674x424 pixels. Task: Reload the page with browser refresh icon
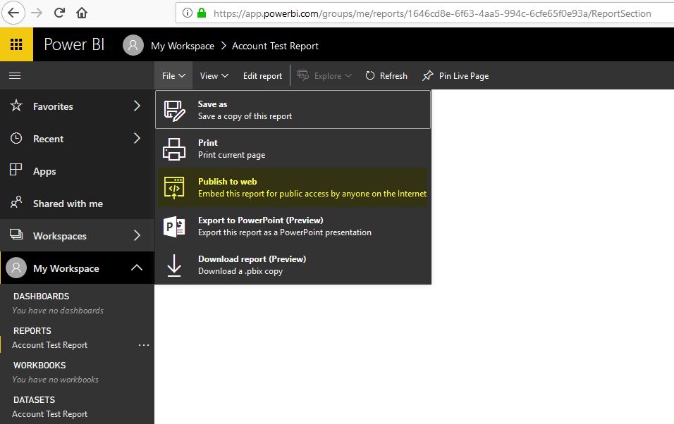[x=59, y=13]
